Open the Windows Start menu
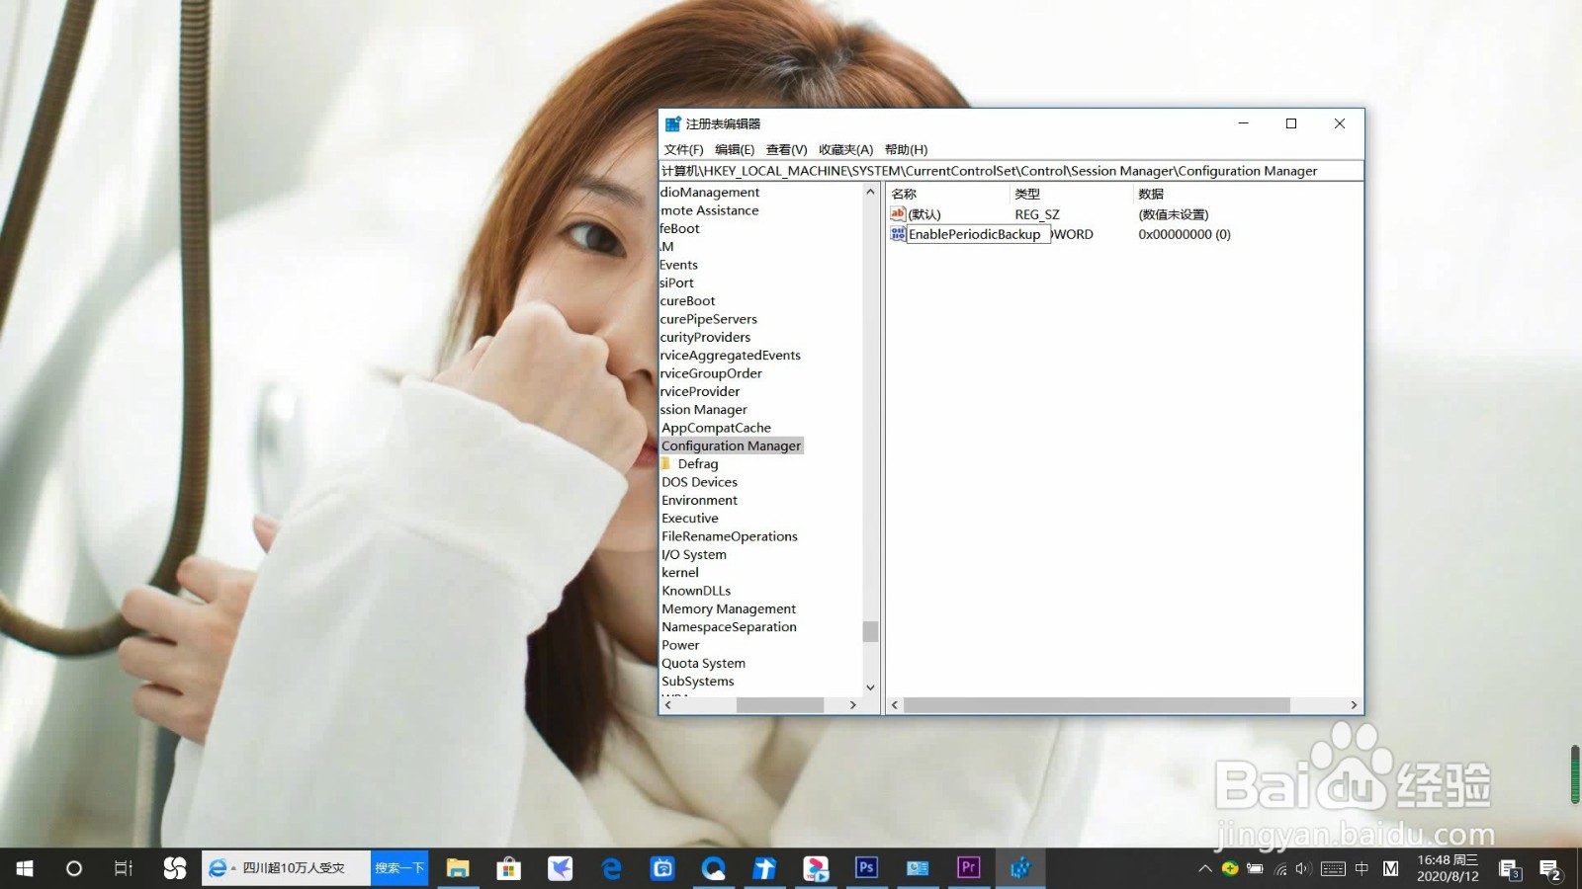The height and width of the screenshot is (889, 1582). tap(25, 868)
